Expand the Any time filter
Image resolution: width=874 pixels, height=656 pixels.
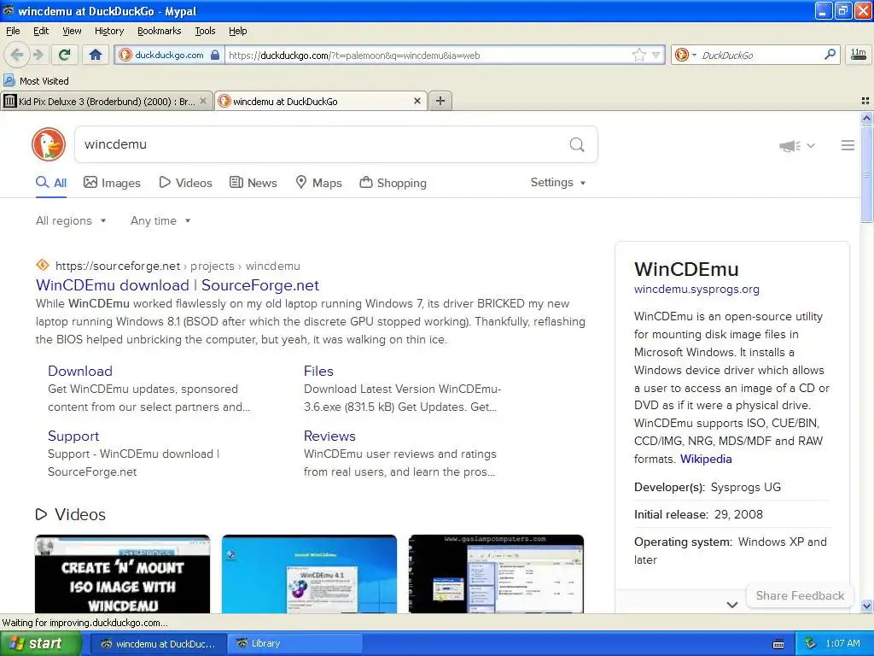[x=160, y=221]
